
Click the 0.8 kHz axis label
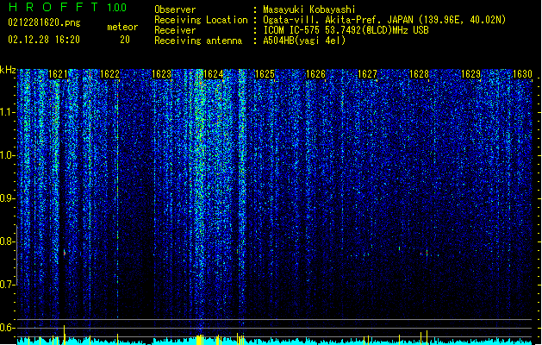8,241
